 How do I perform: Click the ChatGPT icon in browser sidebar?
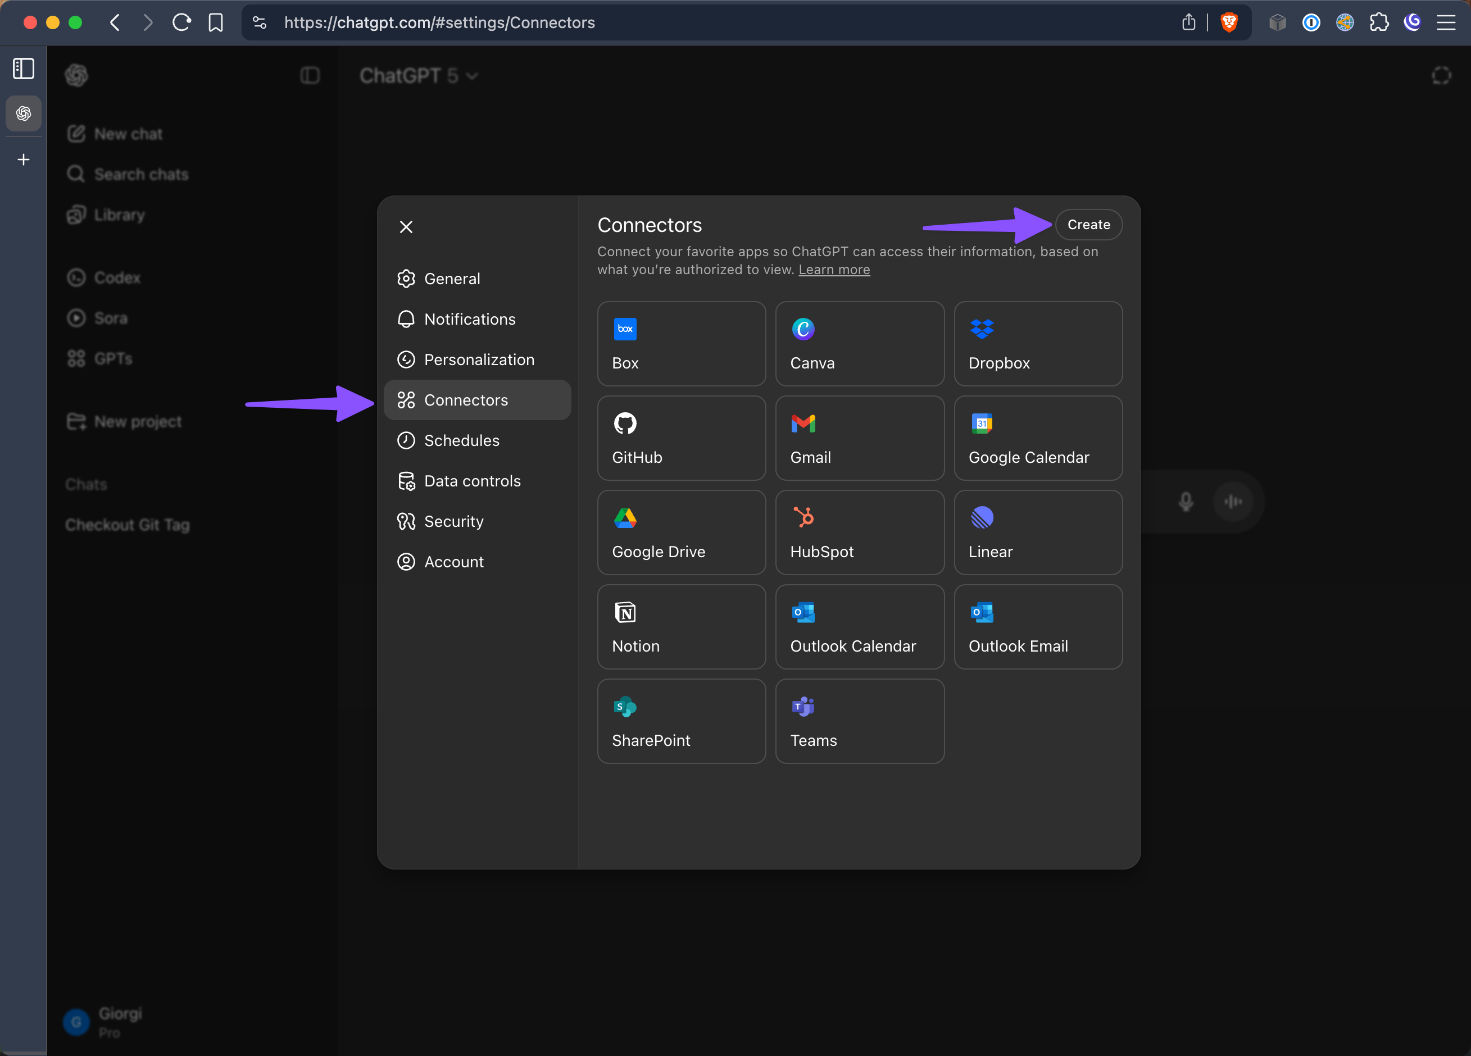pos(24,113)
